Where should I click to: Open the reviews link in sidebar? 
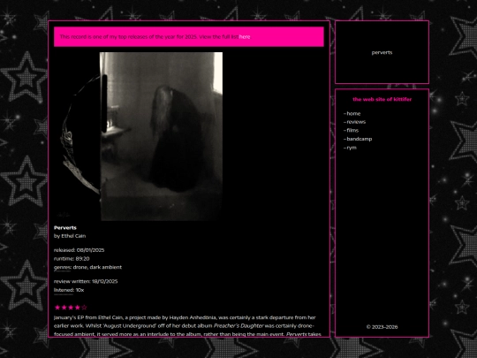[356, 122]
